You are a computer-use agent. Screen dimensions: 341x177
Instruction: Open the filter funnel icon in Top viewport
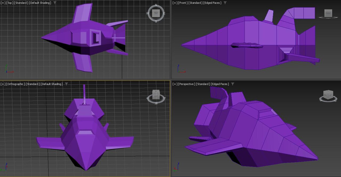[55, 3]
